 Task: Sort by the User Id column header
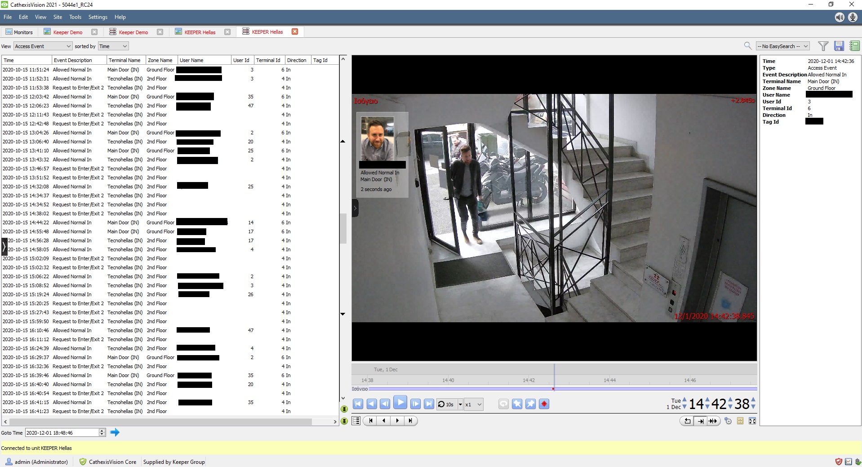point(242,60)
